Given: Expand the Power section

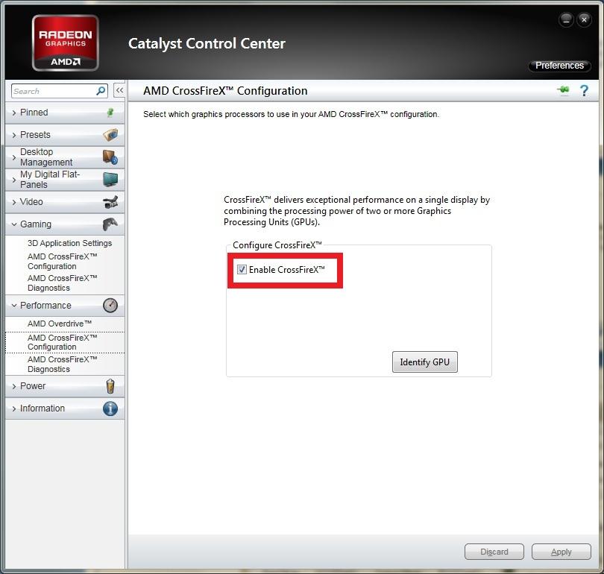Looking at the screenshot, I should [65, 385].
